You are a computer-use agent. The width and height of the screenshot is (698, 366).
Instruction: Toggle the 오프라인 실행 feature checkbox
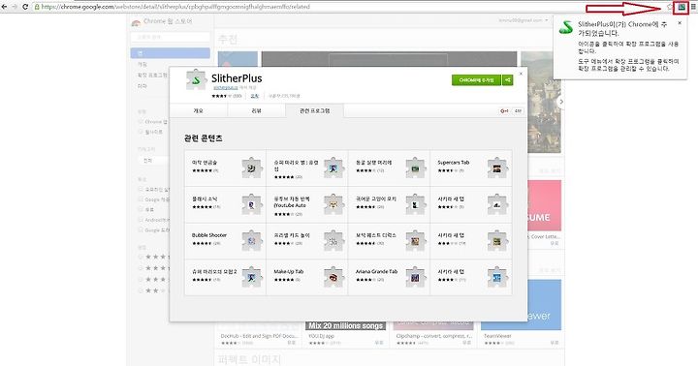[x=141, y=190]
